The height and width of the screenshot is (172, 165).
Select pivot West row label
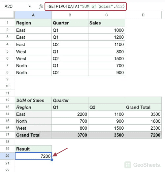click(33, 128)
